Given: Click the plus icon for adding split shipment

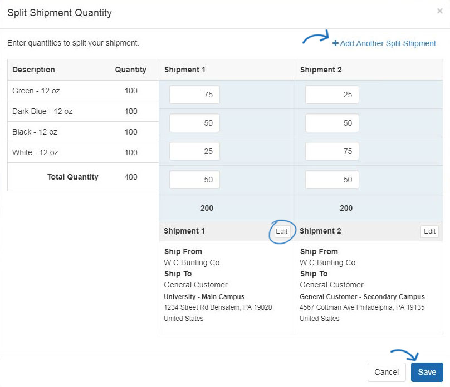Looking at the screenshot, I should [335, 43].
